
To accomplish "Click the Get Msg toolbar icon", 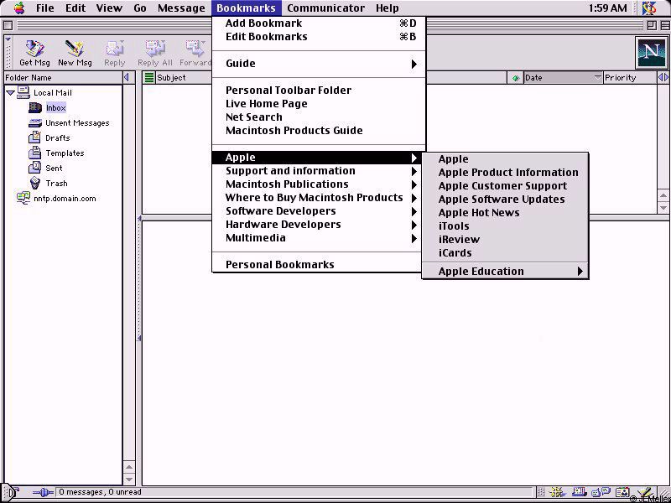I will 34,53.
